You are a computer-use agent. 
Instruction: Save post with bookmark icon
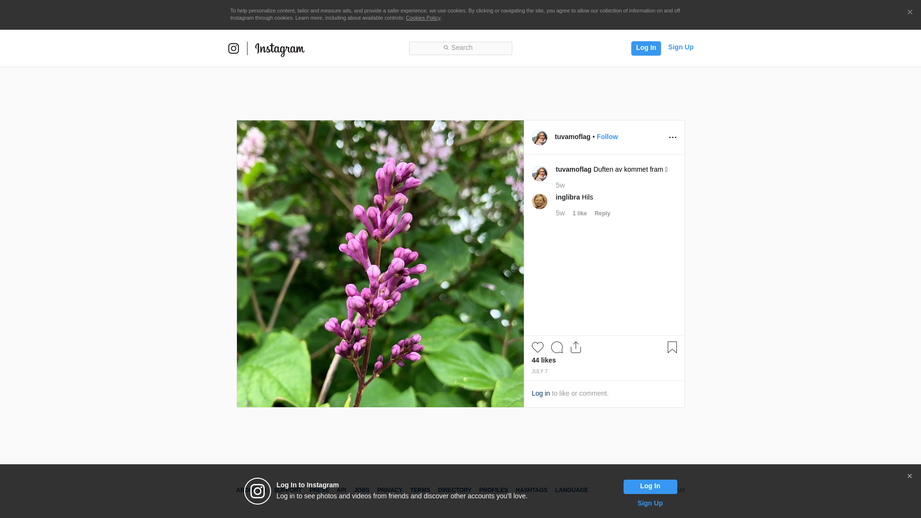[x=672, y=347]
